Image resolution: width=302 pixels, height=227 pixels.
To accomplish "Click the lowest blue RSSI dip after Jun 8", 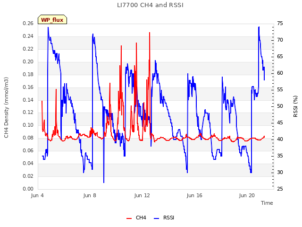I will tap(104, 182).
